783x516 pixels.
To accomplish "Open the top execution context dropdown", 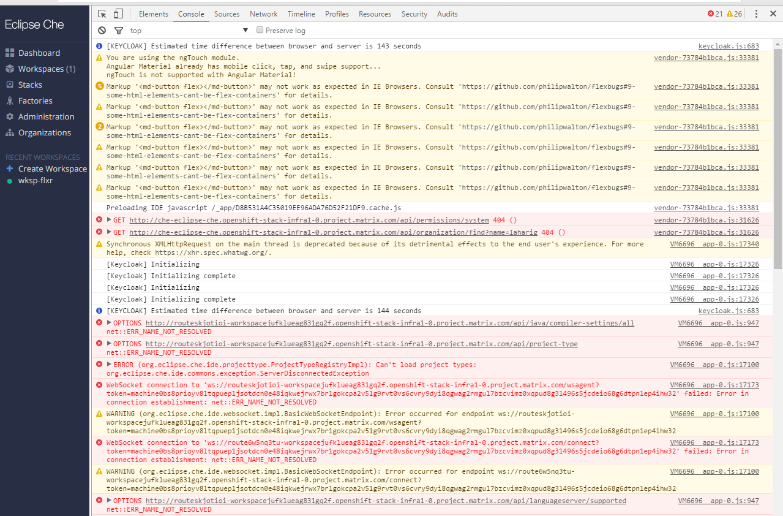I will pyautogui.click(x=189, y=31).
